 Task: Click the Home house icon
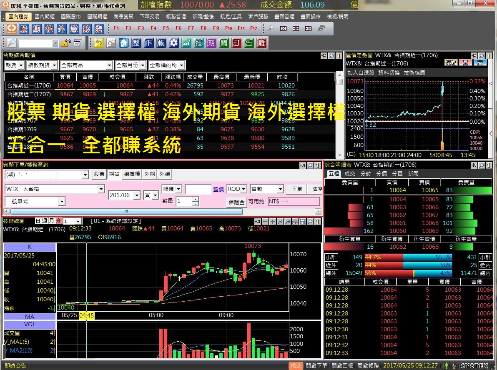point(123,43)
